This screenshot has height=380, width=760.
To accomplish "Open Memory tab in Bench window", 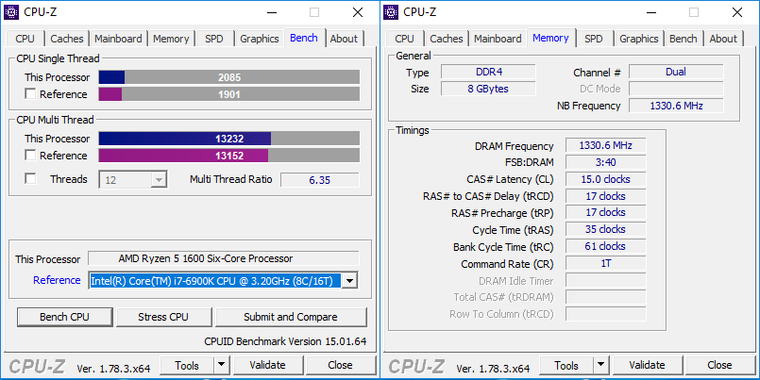I will coord(171,39).
